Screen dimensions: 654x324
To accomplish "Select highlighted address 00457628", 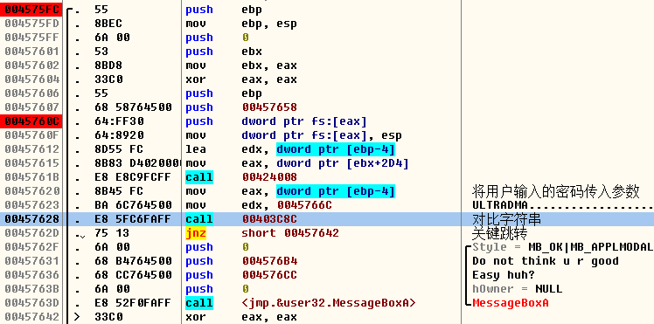I will (x=31, y=219).
